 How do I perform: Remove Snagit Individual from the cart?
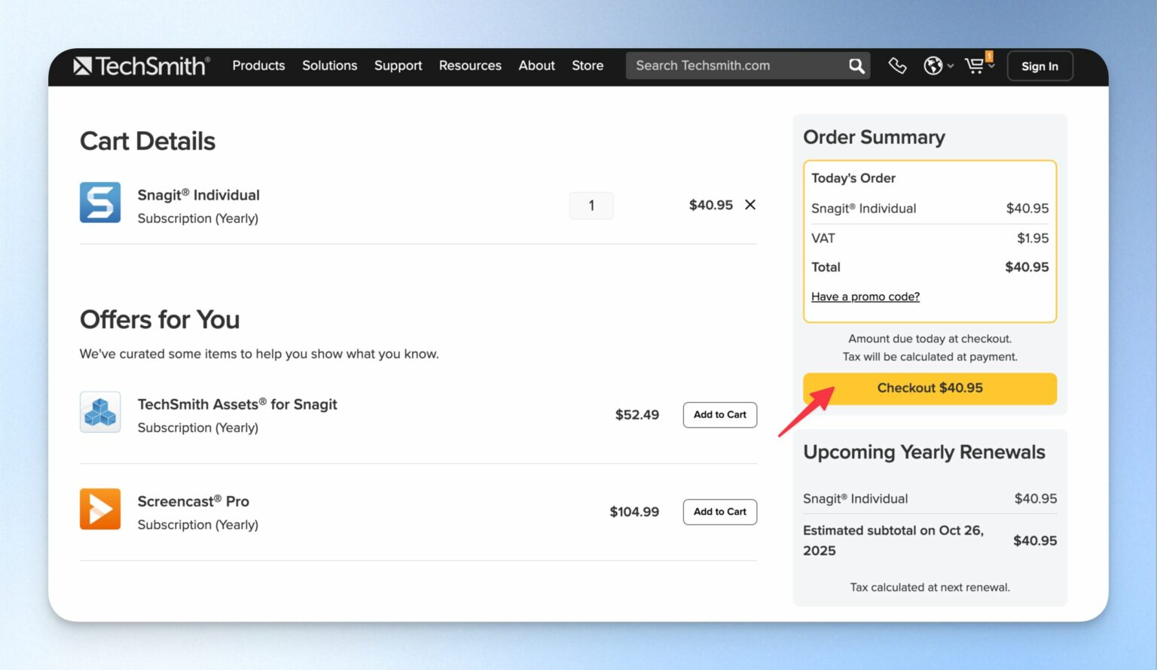[750, 205]
